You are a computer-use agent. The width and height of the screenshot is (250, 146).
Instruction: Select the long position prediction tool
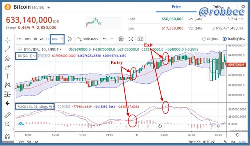[7, 94]
